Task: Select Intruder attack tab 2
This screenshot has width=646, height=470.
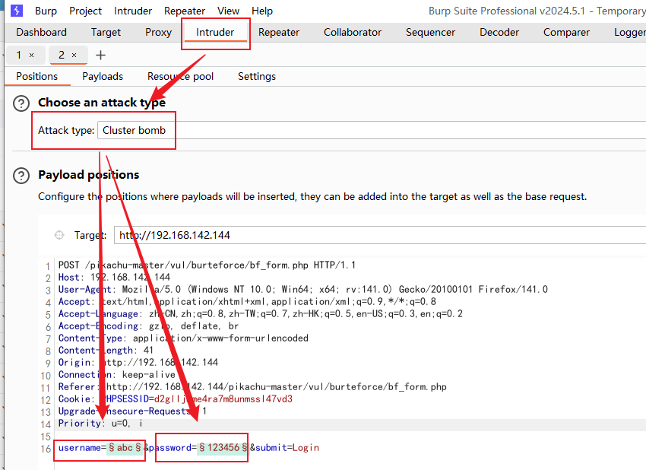Action: coord(62,55)
